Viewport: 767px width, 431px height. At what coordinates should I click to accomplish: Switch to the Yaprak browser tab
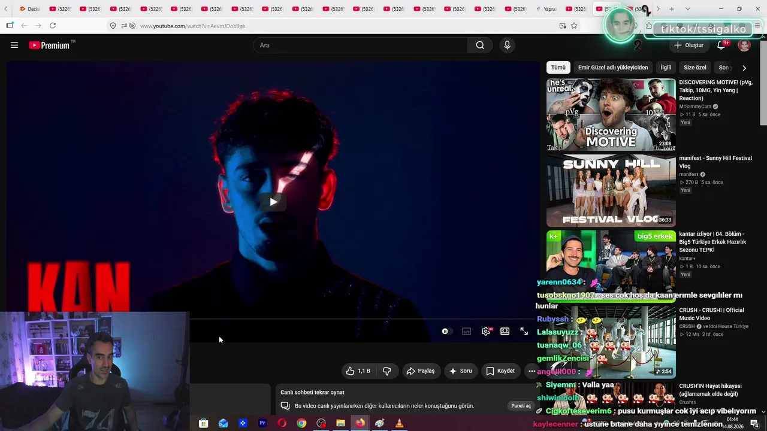click(x=546, y=9)
